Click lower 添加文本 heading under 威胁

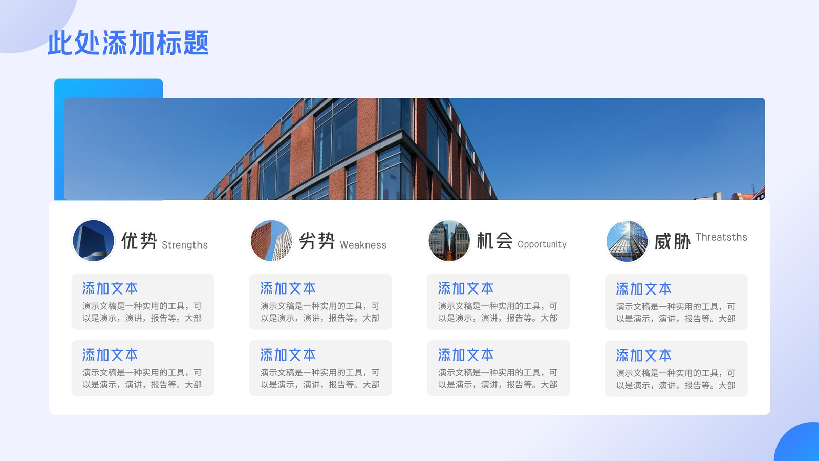(644, 355)
